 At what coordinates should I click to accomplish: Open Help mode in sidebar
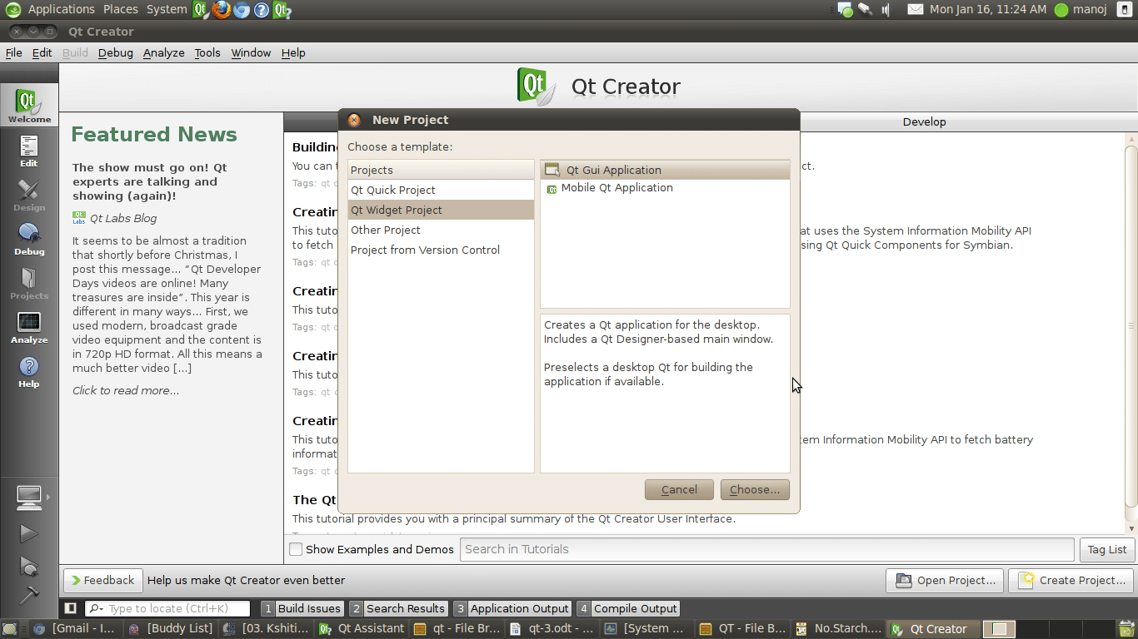[x=29, y=371]
